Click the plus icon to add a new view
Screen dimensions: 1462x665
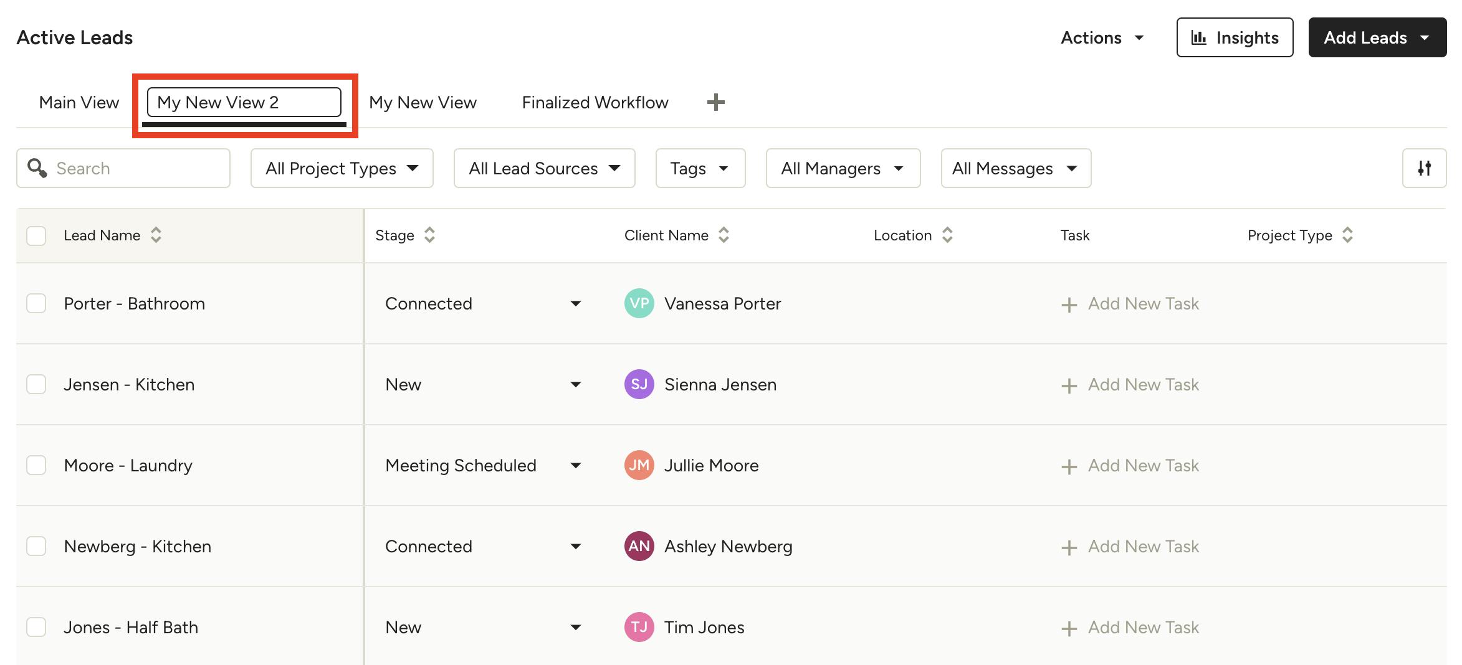(715, 101)
